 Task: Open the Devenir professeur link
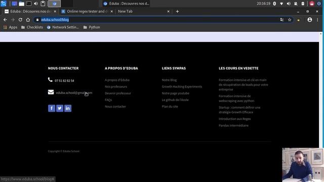pyautogui.click(x=118, y=93)
